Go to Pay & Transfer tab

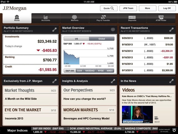[103, 18]
